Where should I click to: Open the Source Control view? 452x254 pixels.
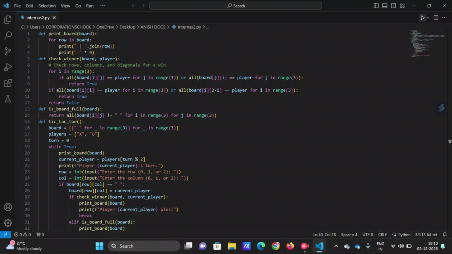pyautogui.click(x=8, y=51)
